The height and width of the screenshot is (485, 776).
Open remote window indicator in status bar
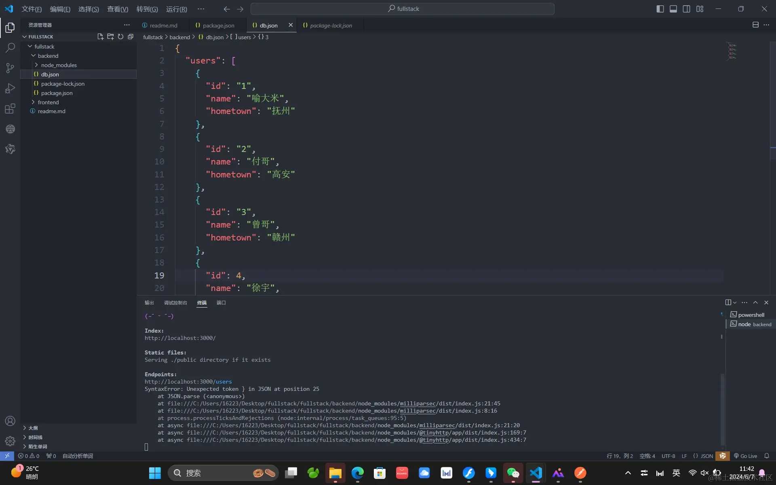pyautogui.click(x=7, y=456)
